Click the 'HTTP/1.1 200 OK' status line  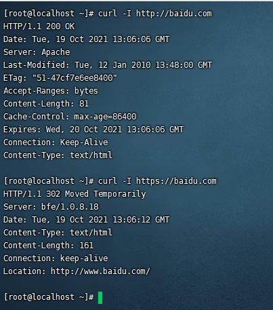39,26
